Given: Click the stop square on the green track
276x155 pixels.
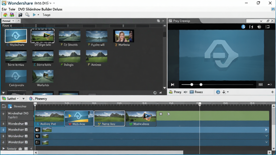Looking at the screenshot, I should 161,114.
